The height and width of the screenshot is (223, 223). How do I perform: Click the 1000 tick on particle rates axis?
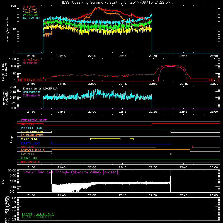pos(12,59)
